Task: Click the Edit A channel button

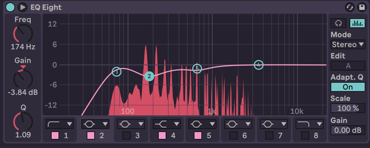Action: coord(348,66)
